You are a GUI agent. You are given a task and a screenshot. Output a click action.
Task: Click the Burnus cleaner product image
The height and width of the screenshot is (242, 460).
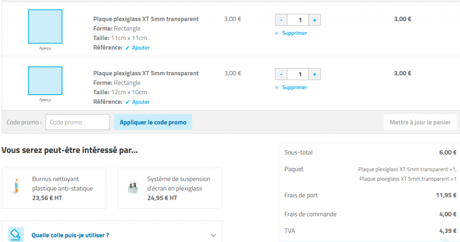[16, 186]
